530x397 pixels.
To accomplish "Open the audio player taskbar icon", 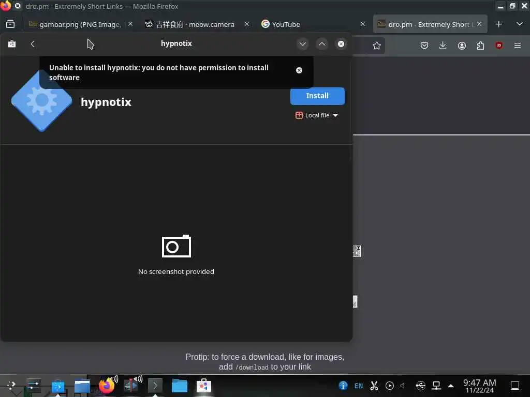I will click(x=131, y=386).
